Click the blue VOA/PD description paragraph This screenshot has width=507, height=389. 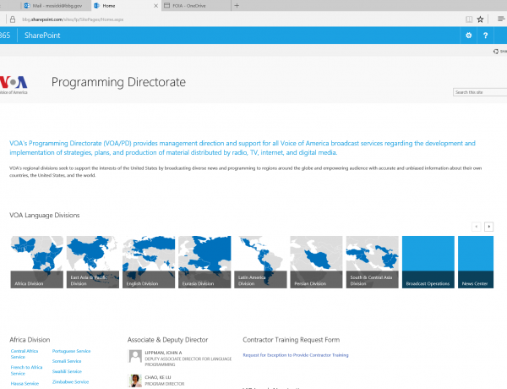click(x=243, y=148)
